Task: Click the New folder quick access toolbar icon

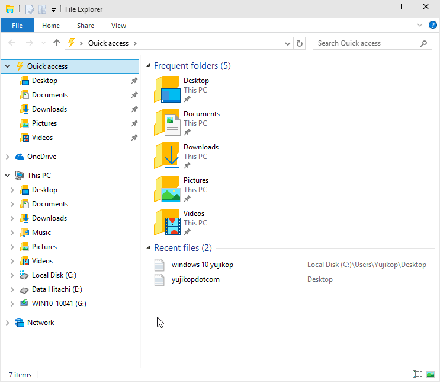Action: [43, 9]
